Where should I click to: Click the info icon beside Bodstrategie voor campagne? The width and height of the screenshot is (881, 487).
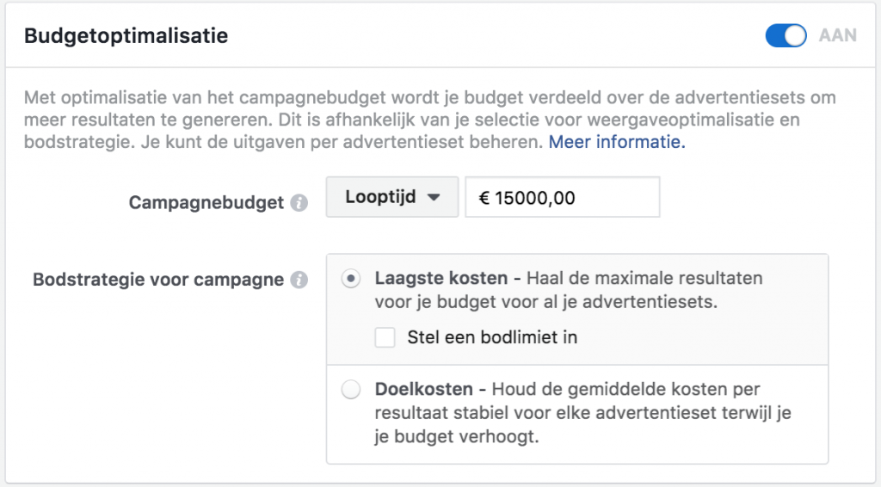299,280
